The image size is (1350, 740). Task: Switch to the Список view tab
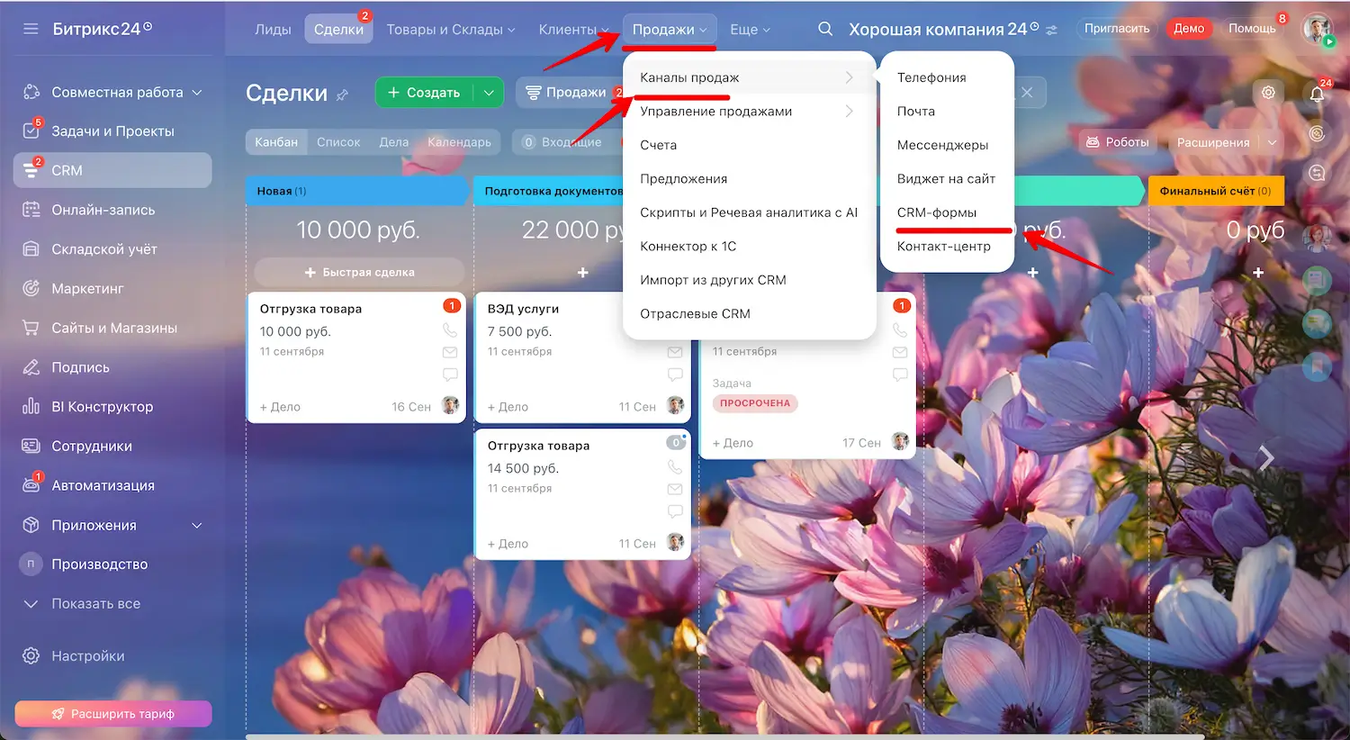click(x=337, y=142)
